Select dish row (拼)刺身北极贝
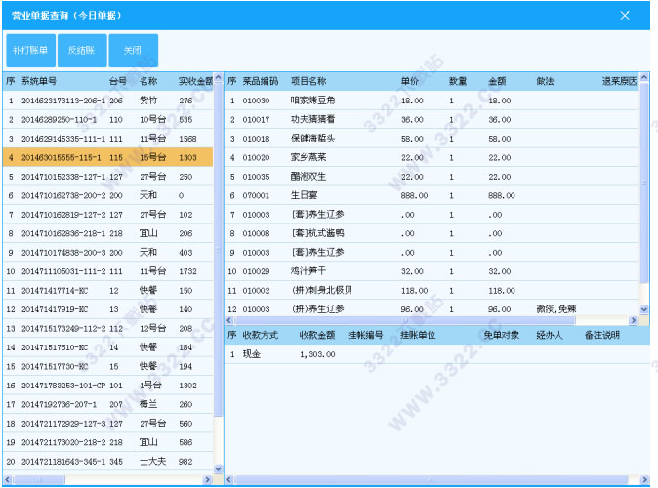 (432, 291)
